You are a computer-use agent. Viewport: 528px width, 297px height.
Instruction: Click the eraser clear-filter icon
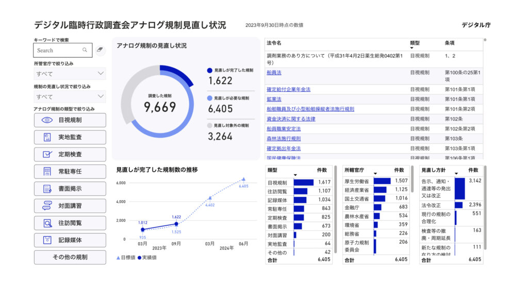point(100,50)
